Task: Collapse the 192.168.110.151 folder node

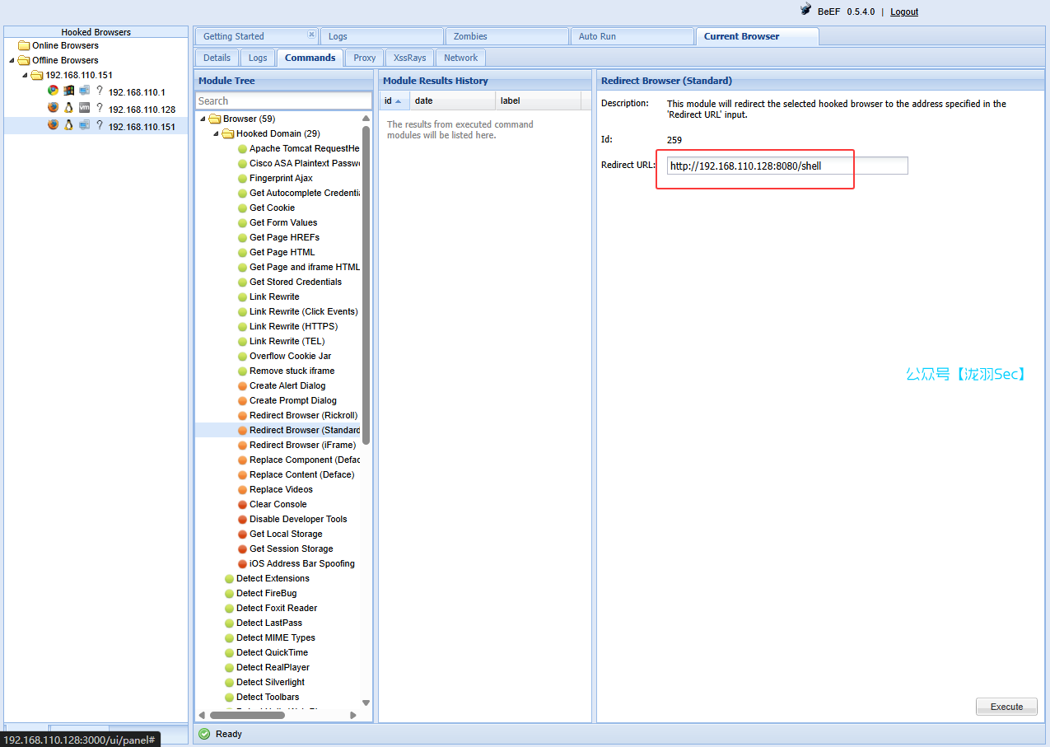Action: (25, 76)
